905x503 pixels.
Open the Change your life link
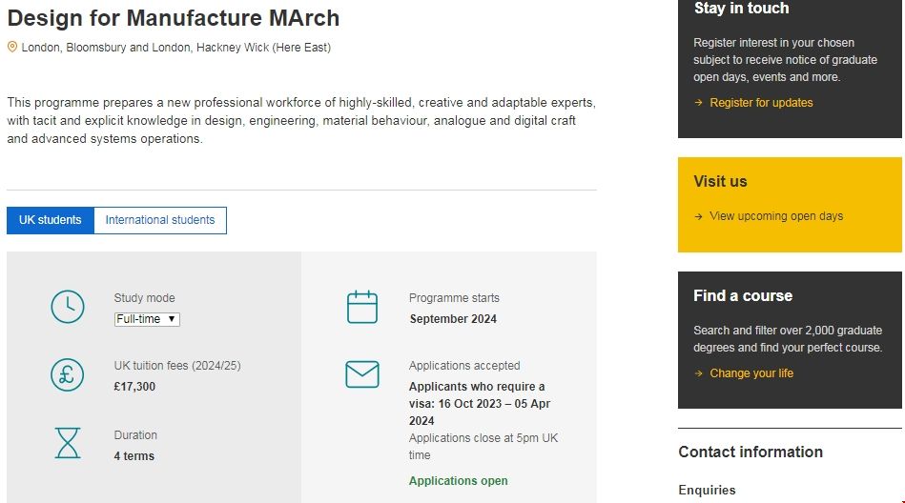click(x=751, y=373)
